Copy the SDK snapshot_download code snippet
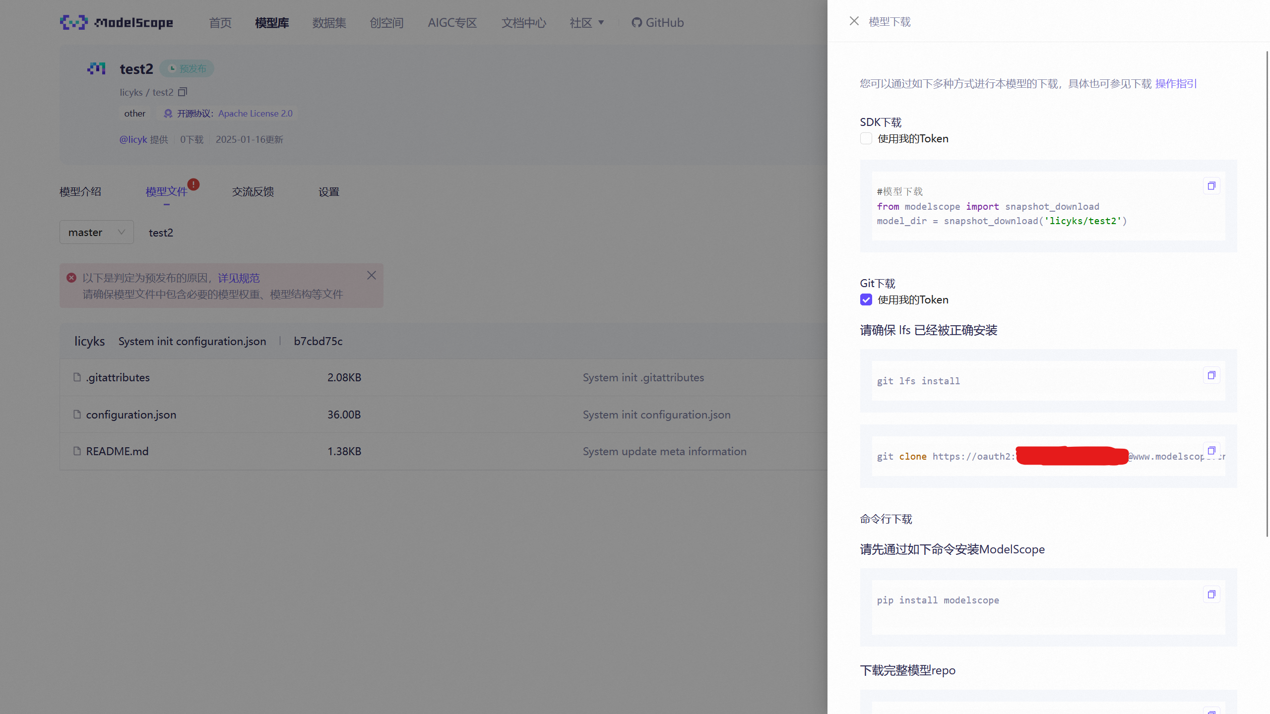The height and width of the screenshot is (714, 1270). coord(1211,186)
